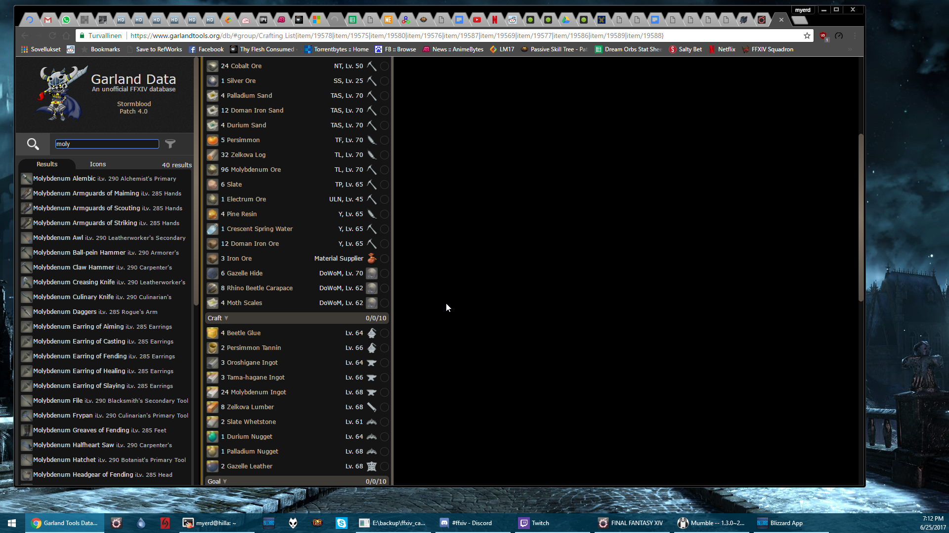Click the Molybdenum Ore item icon

tap(212, 170)
